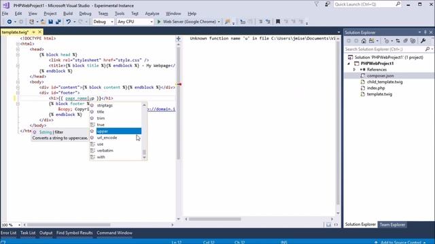Click the Show All Files icon

[413, 41]
